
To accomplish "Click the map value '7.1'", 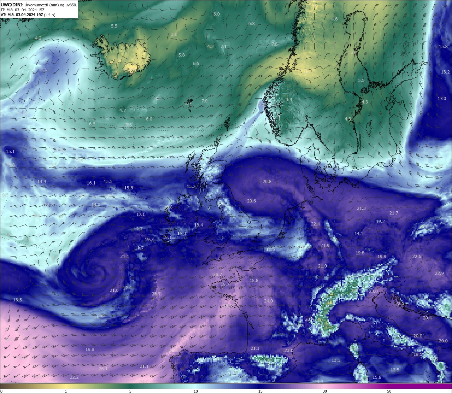I will coord(224,47).
